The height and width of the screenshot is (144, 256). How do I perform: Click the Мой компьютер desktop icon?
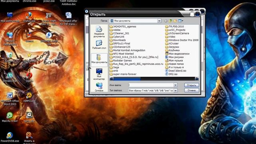click(10, 17)
